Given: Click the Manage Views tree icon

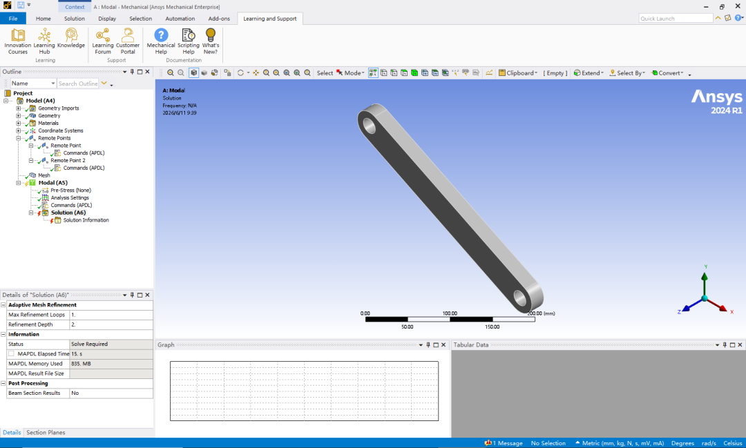Looking at the screenshot, I should 227,72.
